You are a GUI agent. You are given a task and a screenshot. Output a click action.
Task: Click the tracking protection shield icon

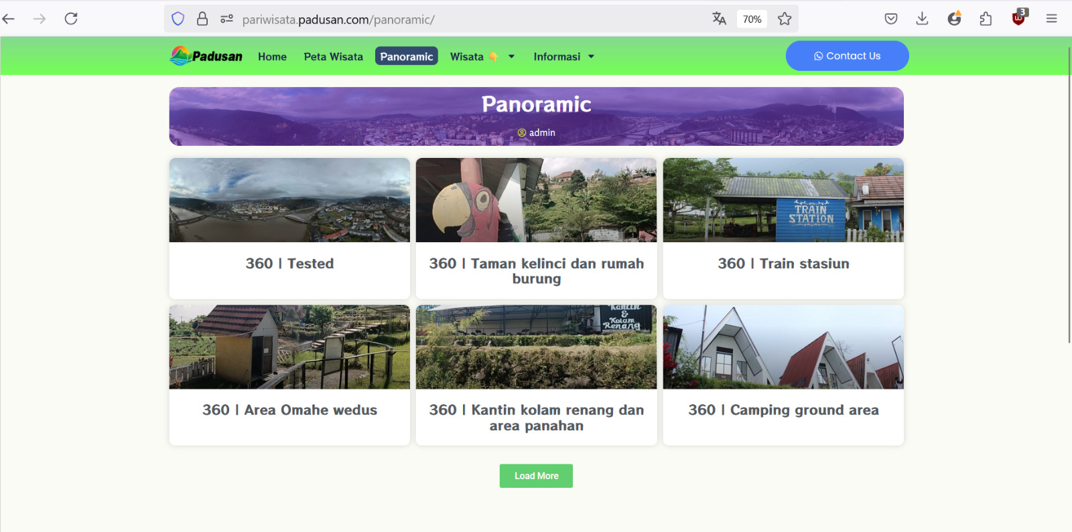[x=178, y=19]
